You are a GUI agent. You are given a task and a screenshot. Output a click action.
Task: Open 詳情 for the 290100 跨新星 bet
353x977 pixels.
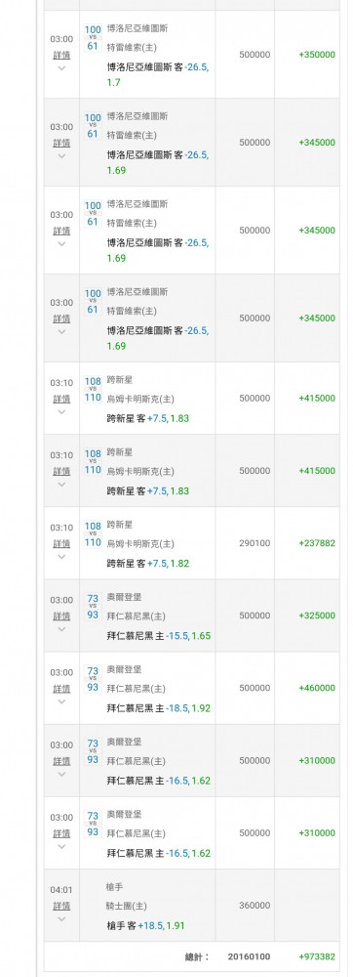(61, 543)
